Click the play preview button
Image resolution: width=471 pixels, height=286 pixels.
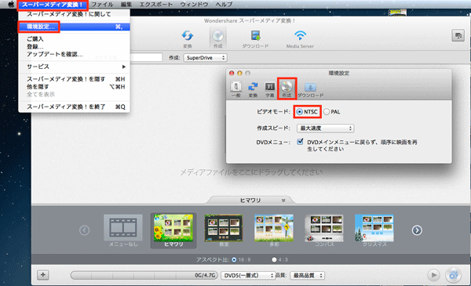click(x=433, y=274)
